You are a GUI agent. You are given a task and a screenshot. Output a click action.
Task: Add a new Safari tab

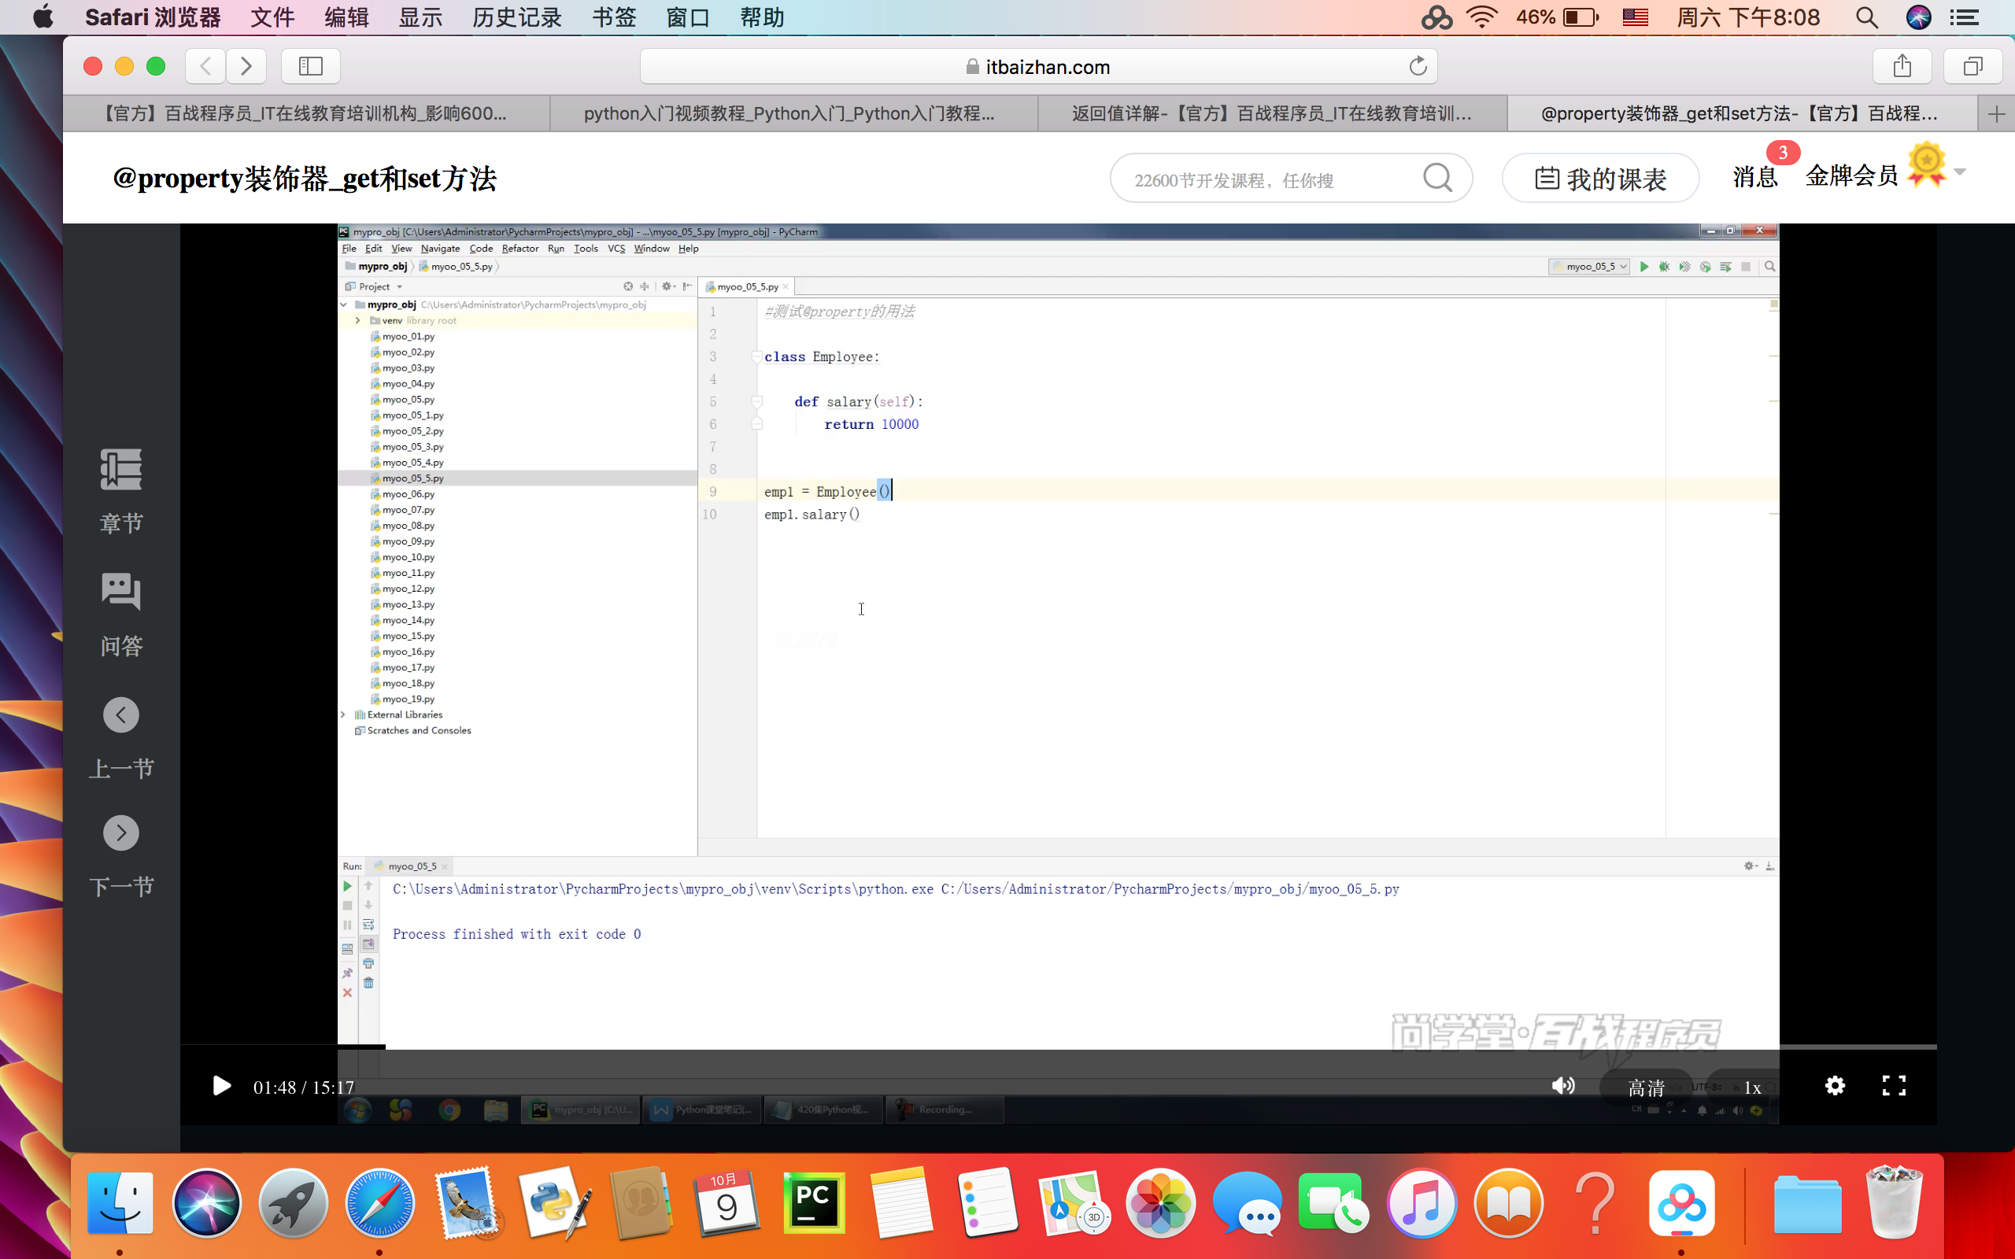coord(1996,114)
